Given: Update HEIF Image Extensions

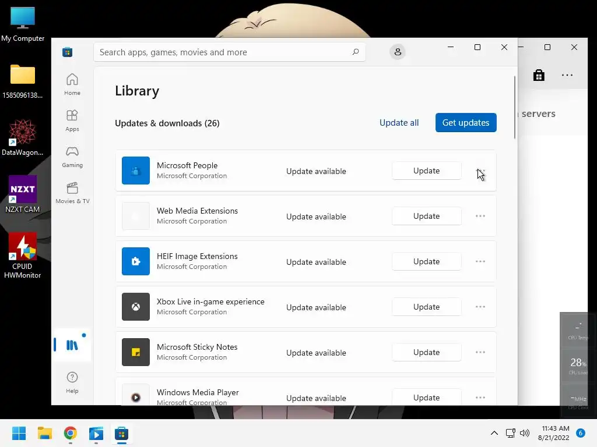Looking at the screenshot, I should click(x=426, y=261).
